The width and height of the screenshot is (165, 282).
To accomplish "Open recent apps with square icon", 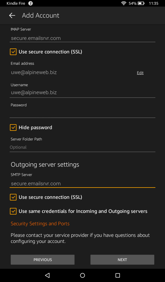I will pyautogui.click(x=118, y=275).
